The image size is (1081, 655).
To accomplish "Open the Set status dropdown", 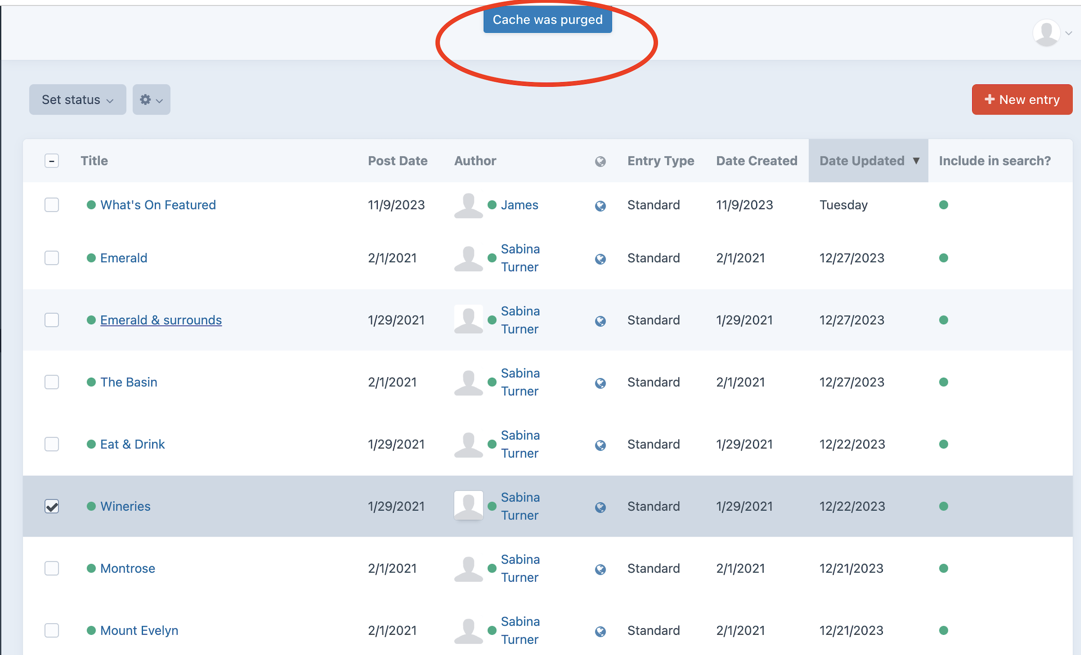I will click(x=77, y=100).
